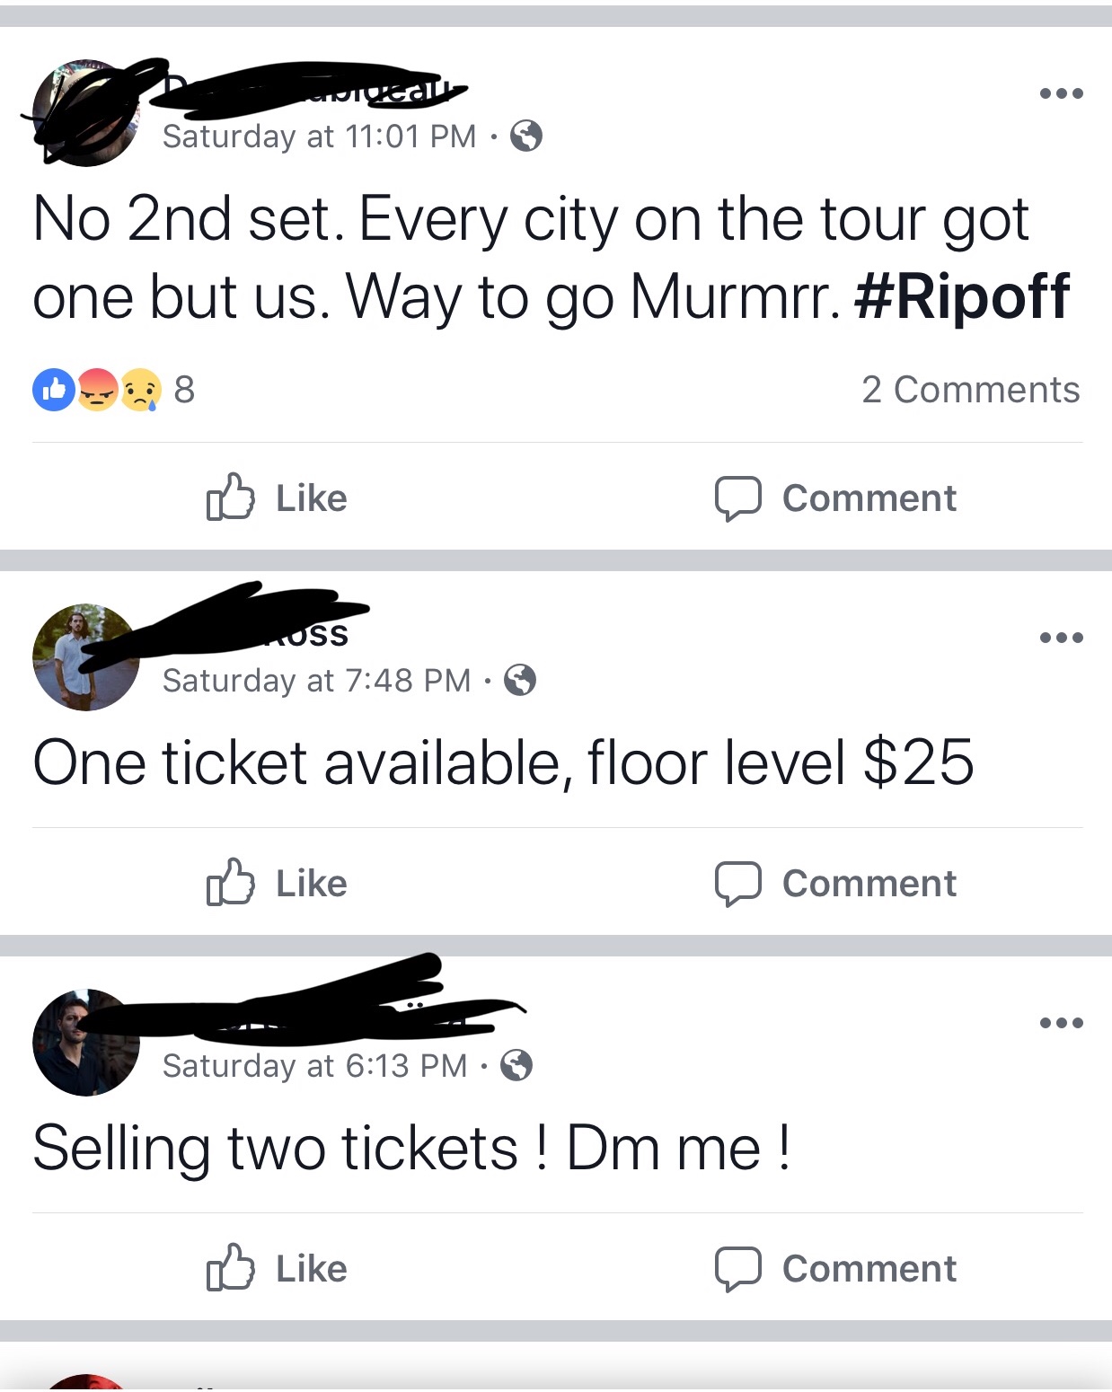
Task: Click the sad crying reaction icon
Action: [x=141, y=390]
